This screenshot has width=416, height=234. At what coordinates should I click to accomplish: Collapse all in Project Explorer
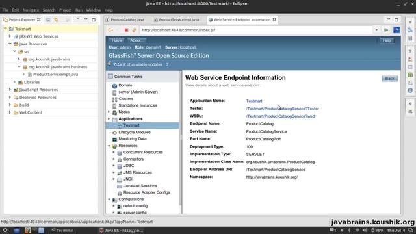point(48,20)
